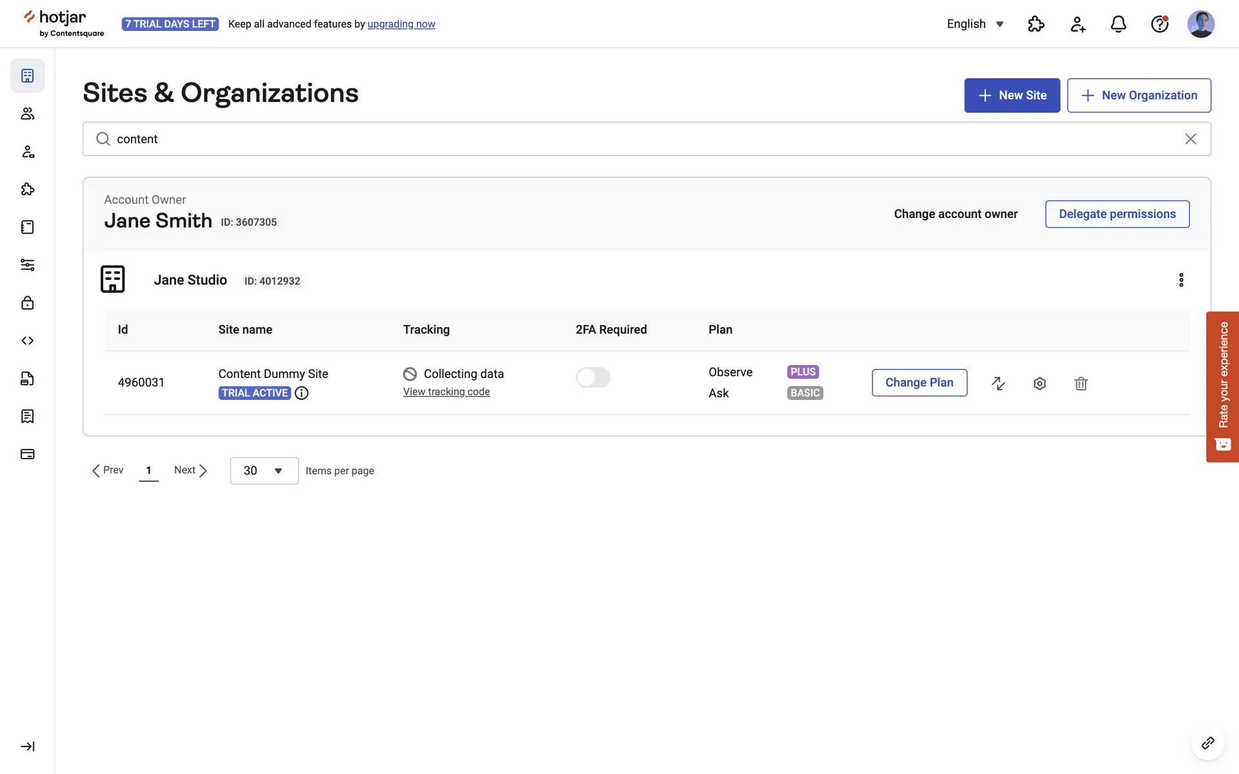Open the code icon in the sidebar
The image size is (1239, 774).
[x=27, y=341]
